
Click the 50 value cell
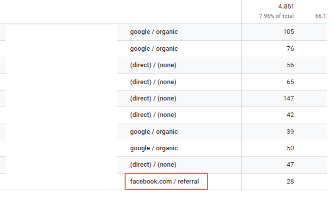click(x=290, y=148)
